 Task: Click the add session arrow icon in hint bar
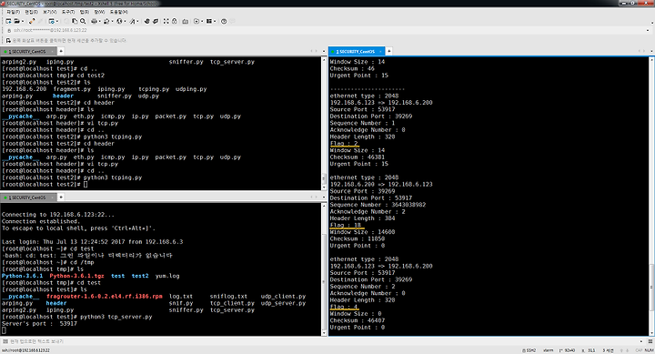click(8, 41)
